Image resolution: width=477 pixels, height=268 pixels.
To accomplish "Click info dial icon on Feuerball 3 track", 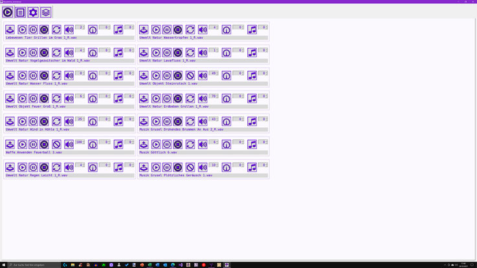I will (x=93, y=145).
